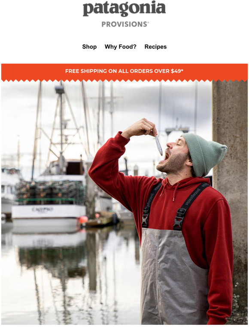Click the boat's reflection in the water
249x333 pixels.
click(x=49, y=255)
